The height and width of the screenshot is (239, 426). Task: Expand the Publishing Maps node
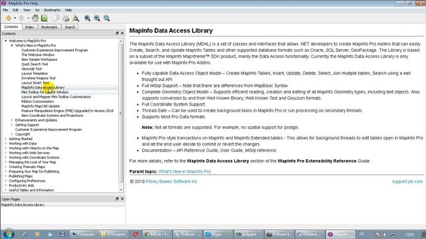[6, 176]
